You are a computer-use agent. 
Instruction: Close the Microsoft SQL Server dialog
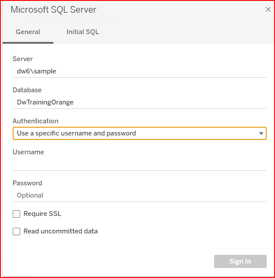click(268, 10)
